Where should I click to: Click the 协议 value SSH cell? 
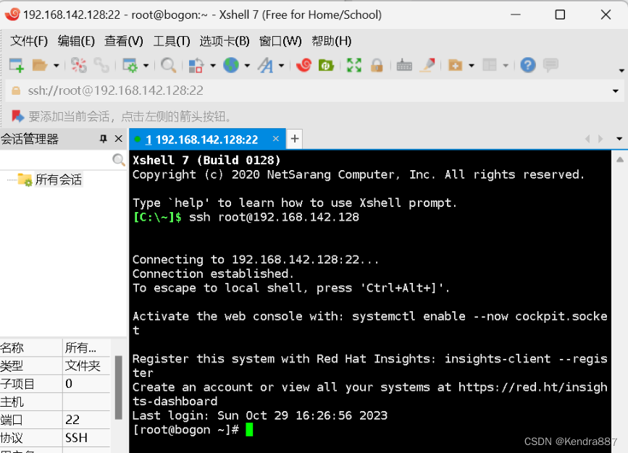pos(86,438)
